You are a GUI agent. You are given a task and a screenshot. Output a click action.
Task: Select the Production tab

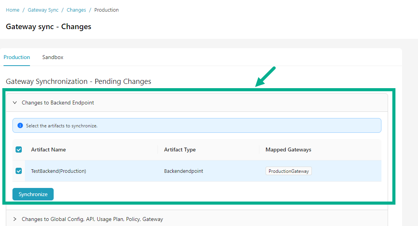tap(17, 57)
